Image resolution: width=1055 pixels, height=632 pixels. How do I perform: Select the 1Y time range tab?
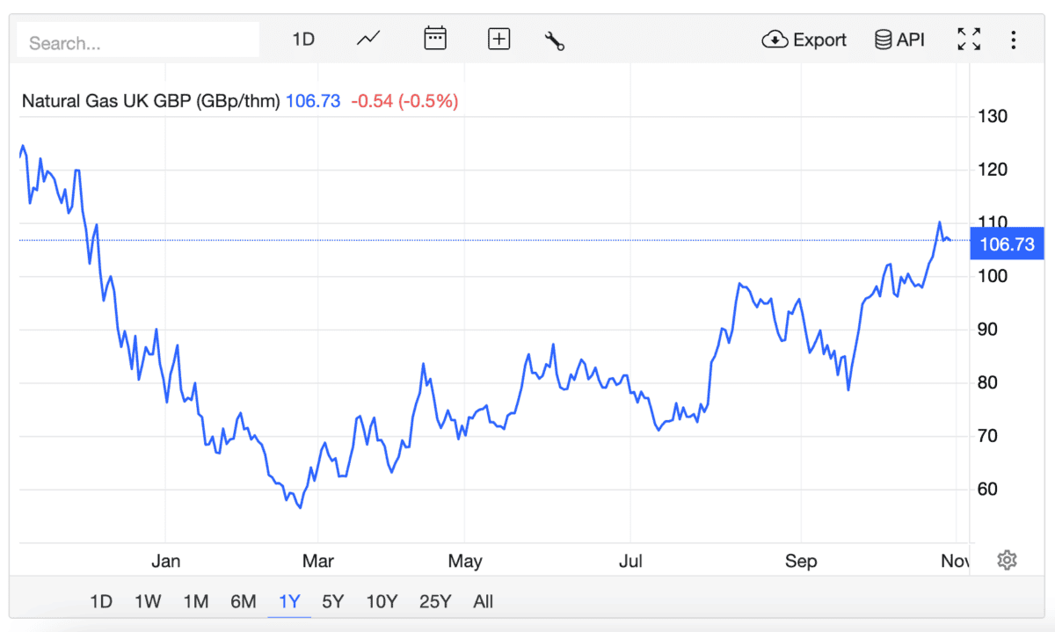point(289,601)
